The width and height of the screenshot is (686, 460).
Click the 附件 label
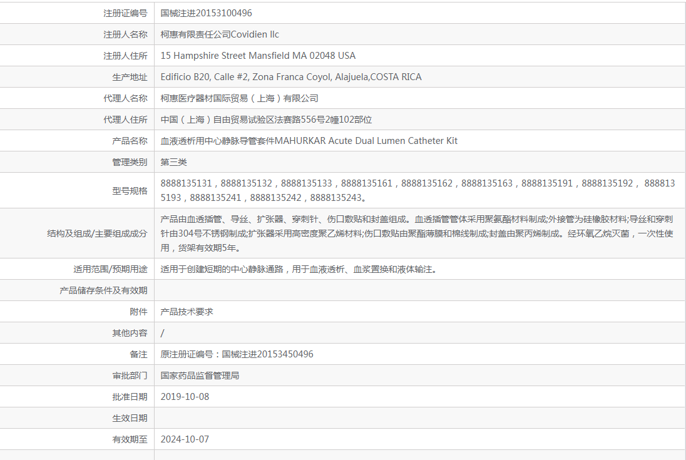coord(138,312)
